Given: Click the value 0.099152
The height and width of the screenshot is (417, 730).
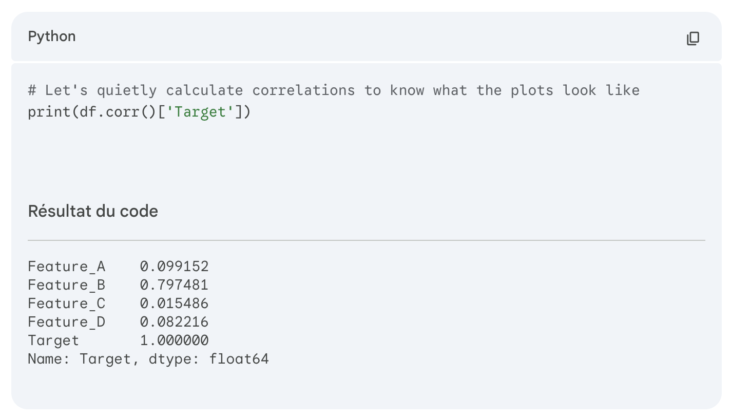Looking at the screenshot, I should tap(174, 267).
